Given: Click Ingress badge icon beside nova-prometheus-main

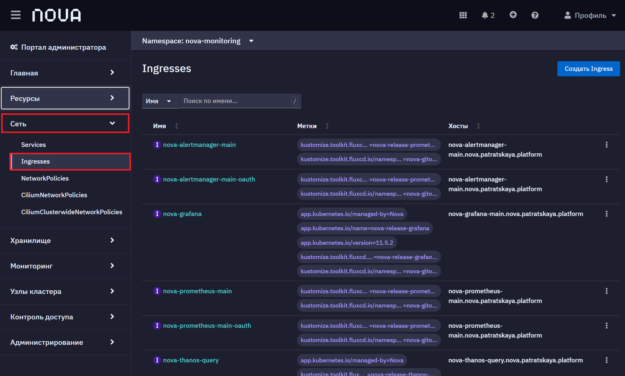Looking at the screenshot, I should 157,291.
